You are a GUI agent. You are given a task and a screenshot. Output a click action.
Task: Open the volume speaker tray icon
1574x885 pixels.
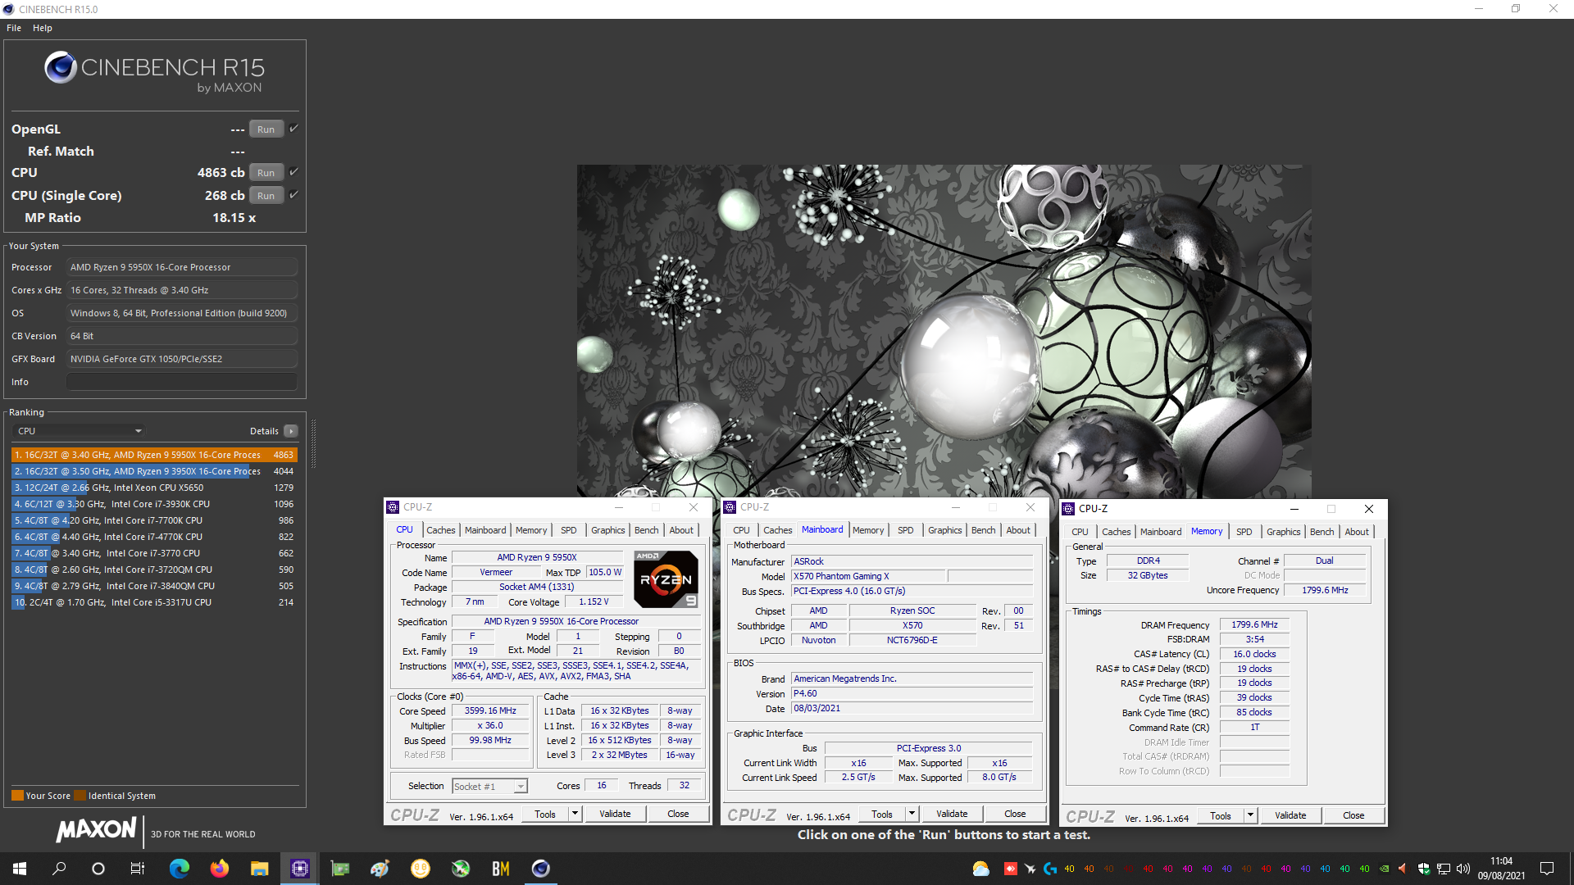(1463, 869)
